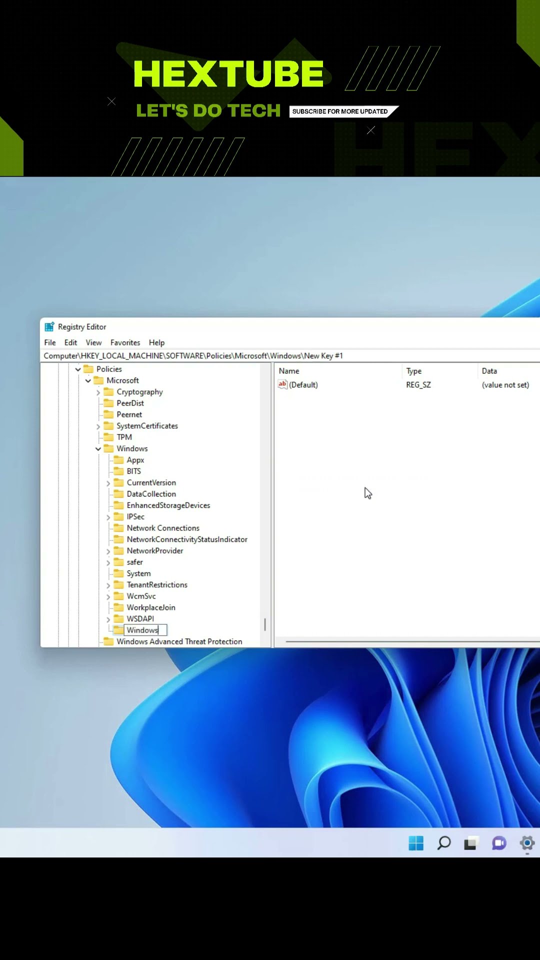Expand the safer key
Image resolution: width=540 pixels, height=960 pixels.
(108, 563)
